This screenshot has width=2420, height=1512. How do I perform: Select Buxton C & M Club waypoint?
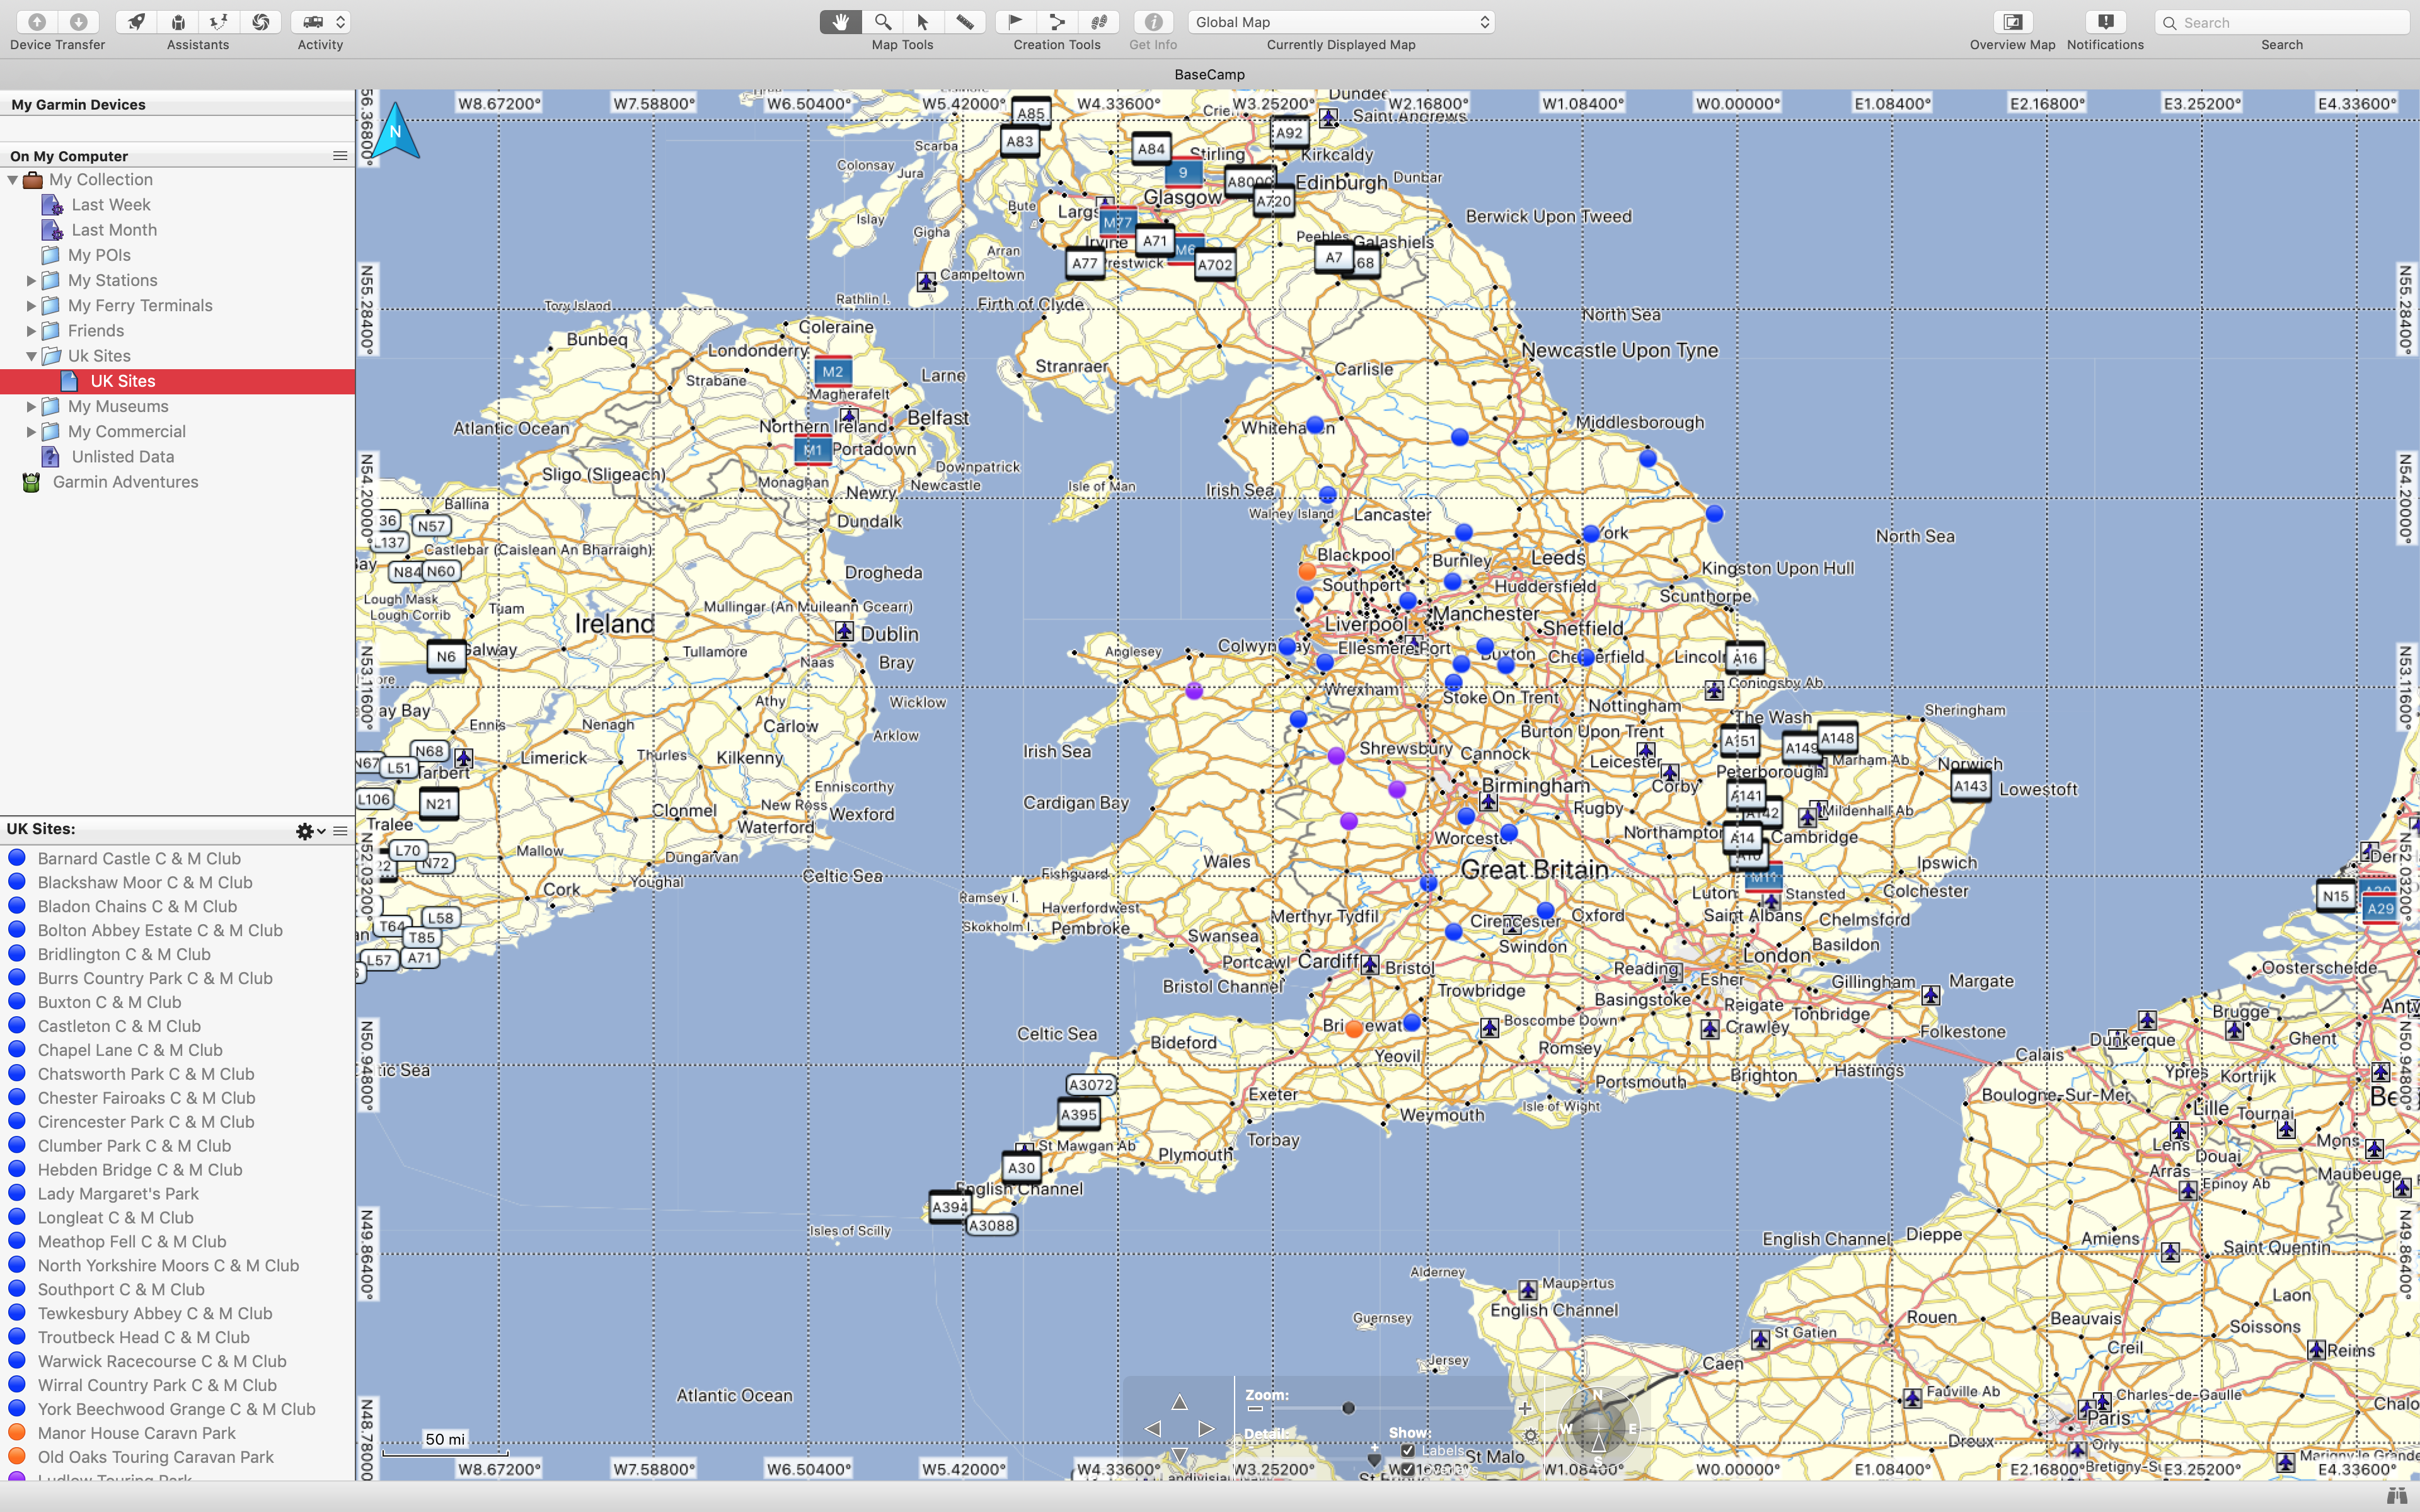click(x=109, y=1002)
